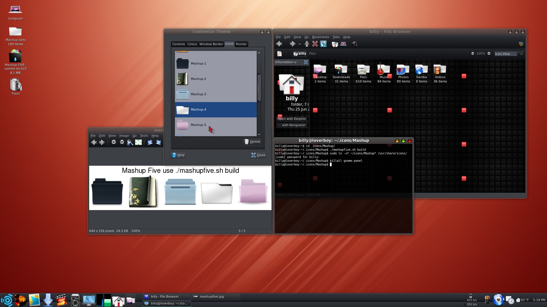
Task: Go to previous image in image viewer
Action: 94,142
